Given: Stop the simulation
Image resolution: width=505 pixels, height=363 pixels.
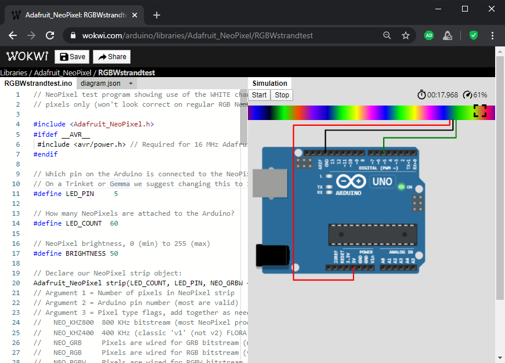Looking at the screenshot, I should (x=282, y=95).
